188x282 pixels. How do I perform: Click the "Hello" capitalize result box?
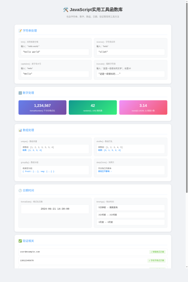click(x=55, y=74)
